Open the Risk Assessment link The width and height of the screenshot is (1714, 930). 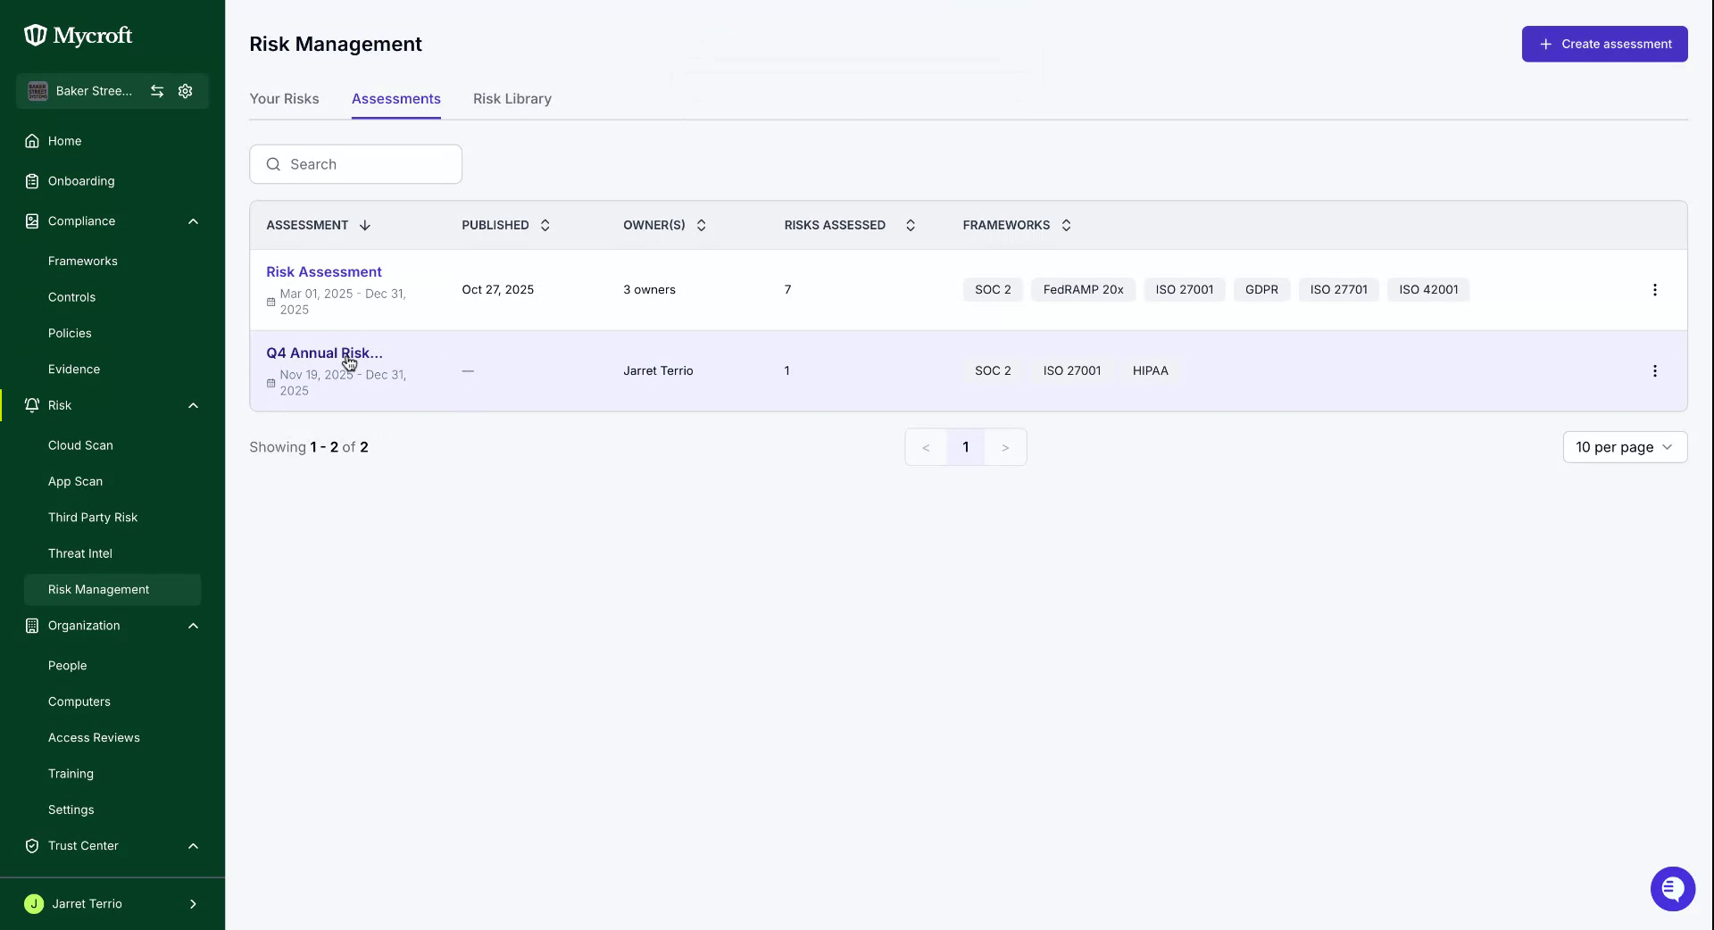[324, 272]
